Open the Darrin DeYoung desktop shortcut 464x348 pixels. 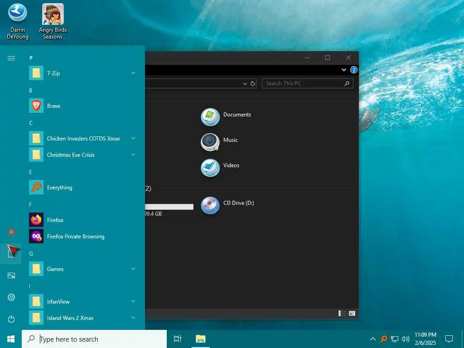point(18,21)
